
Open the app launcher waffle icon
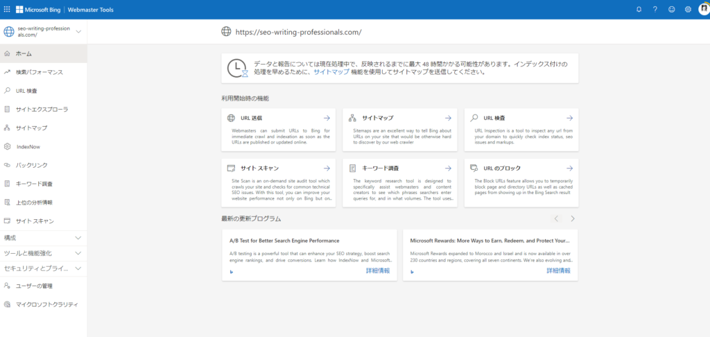pyautogui.click(x=7, y=9)
